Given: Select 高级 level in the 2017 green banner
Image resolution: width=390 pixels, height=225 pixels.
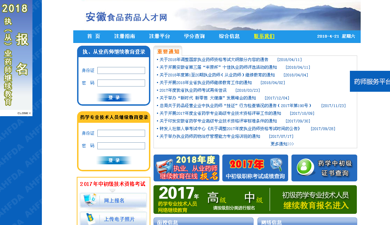Looking at the screenshot, I should click(217, 198).
